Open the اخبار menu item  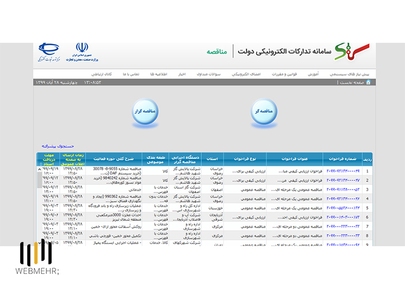click(182, 75)
